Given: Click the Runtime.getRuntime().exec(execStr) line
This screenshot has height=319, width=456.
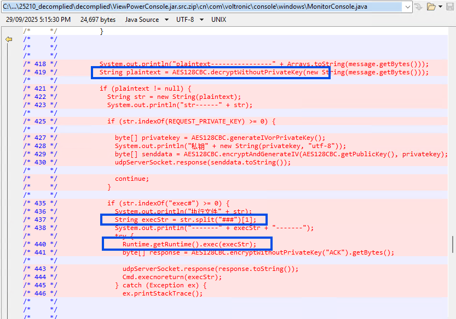Looking at the screenshot, I should tap(189, 244).
